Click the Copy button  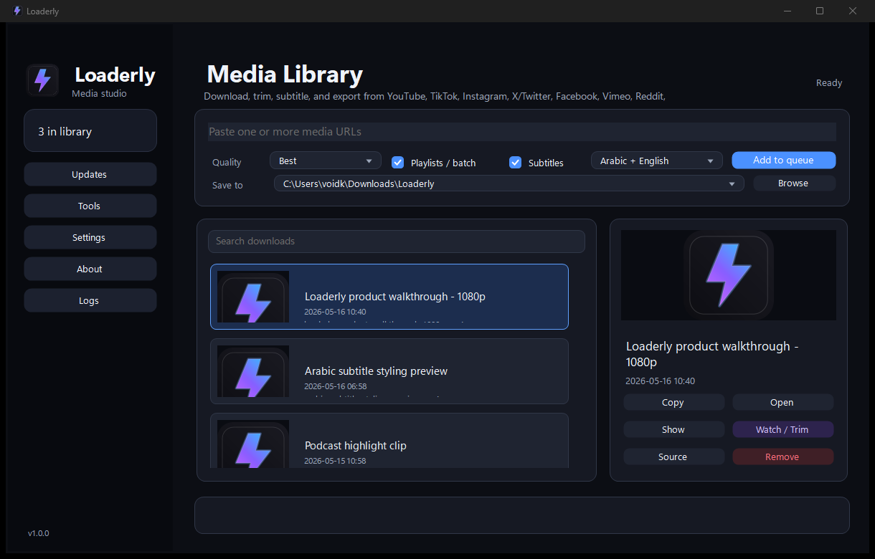(673, 402)
